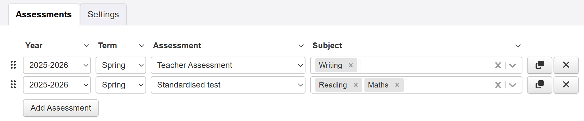Viewport: 584px width, 121px height.
Task: Remove the Reading subject tag
Action: [x=355, y=85]
